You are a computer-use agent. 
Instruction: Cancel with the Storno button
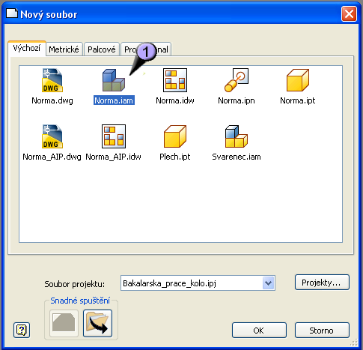click(322, 331)
